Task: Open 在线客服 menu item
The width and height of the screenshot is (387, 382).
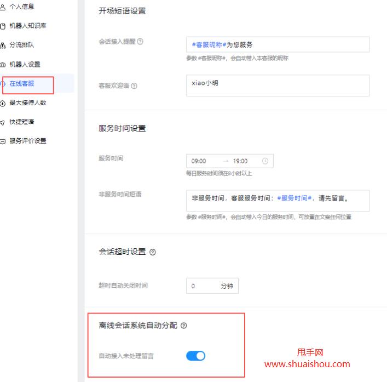Action: pos(22,84)
